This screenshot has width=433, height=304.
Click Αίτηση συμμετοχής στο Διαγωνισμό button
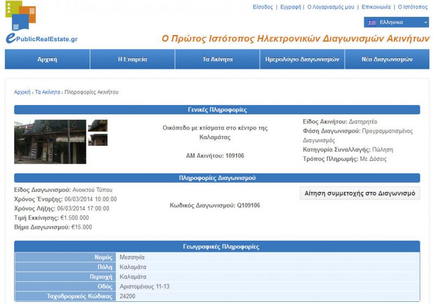pos(360,193)
